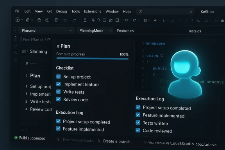
Task: Click the person account toolbar icon
Action: pyautogui.click(x=85, y=20)
